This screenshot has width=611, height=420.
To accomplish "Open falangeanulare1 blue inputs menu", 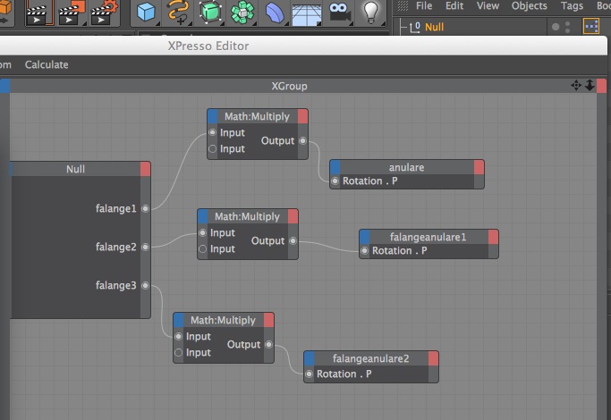I will pyautogui.click(x=364, y=237).
